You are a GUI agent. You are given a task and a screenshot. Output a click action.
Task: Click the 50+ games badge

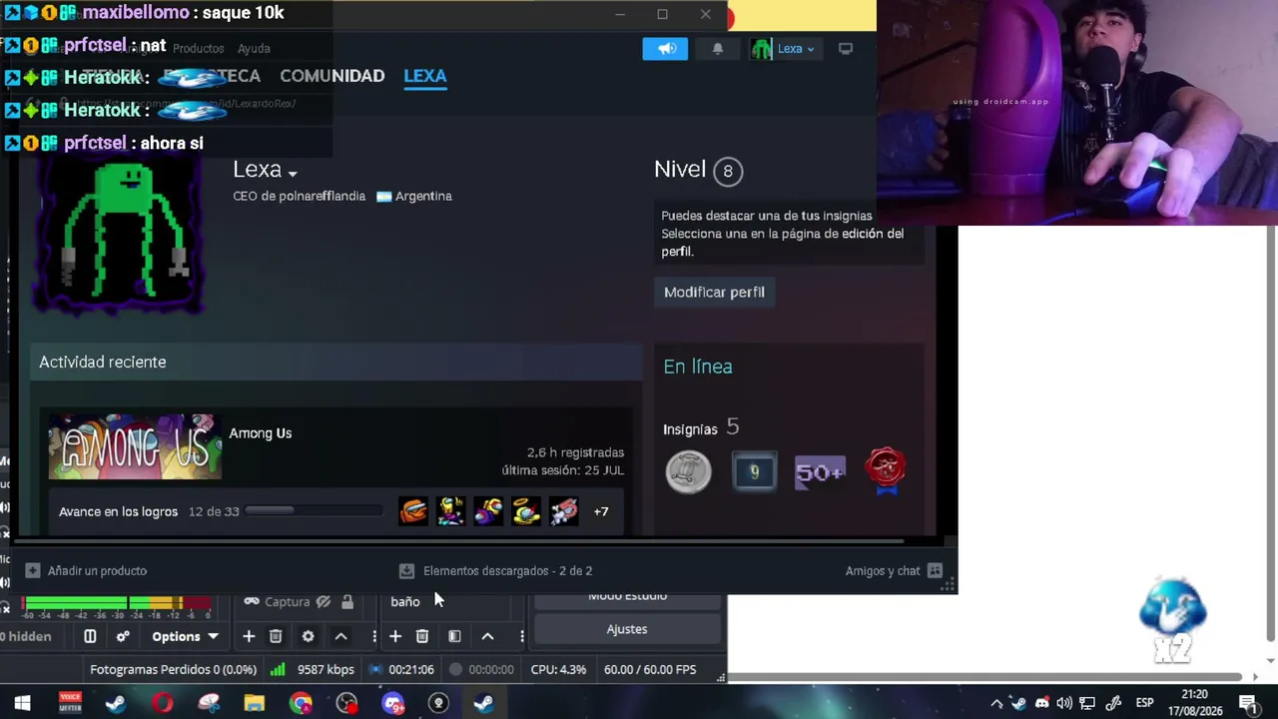point(820,471)
